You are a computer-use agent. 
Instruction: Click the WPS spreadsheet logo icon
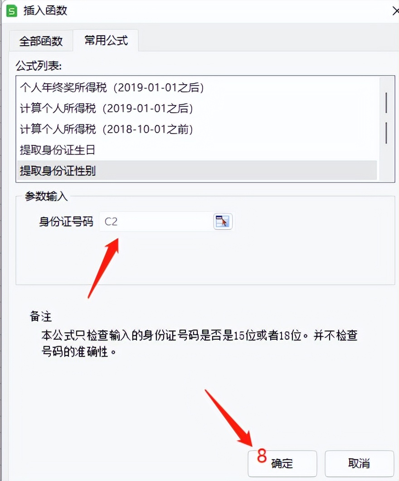(x=12, y=11)
